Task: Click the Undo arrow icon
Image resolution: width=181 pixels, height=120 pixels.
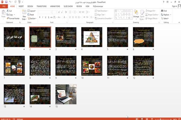Action: pos(10,2)
